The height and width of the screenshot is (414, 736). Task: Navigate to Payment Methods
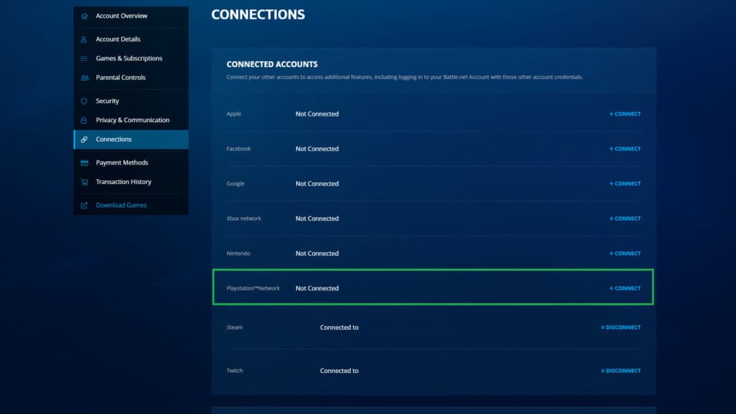pyautogui.click(x=122, y=162)
